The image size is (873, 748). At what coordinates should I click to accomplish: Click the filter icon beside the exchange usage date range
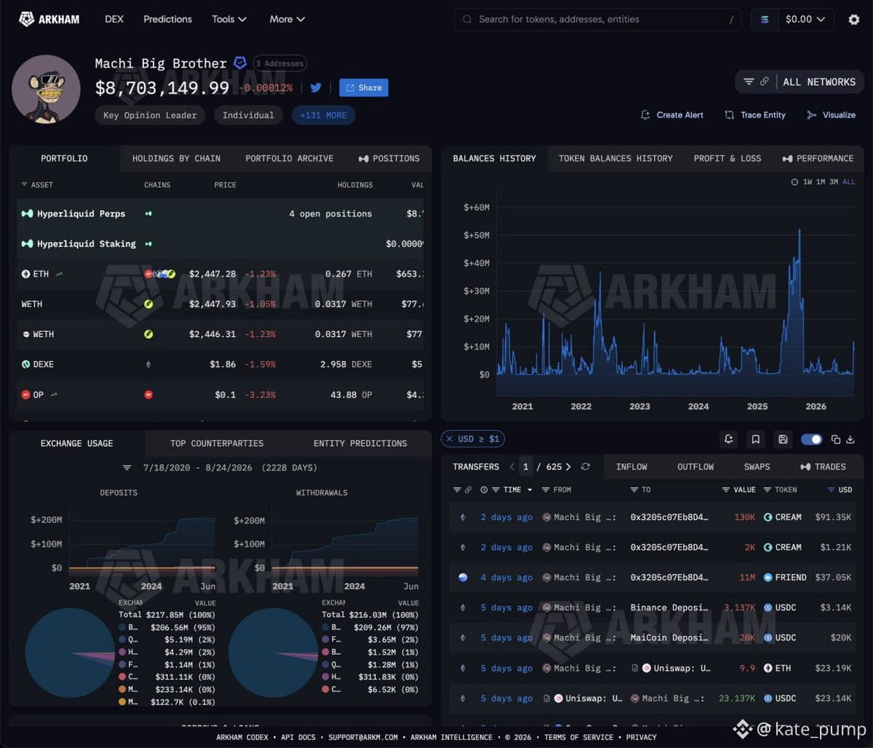click(127, 467)
